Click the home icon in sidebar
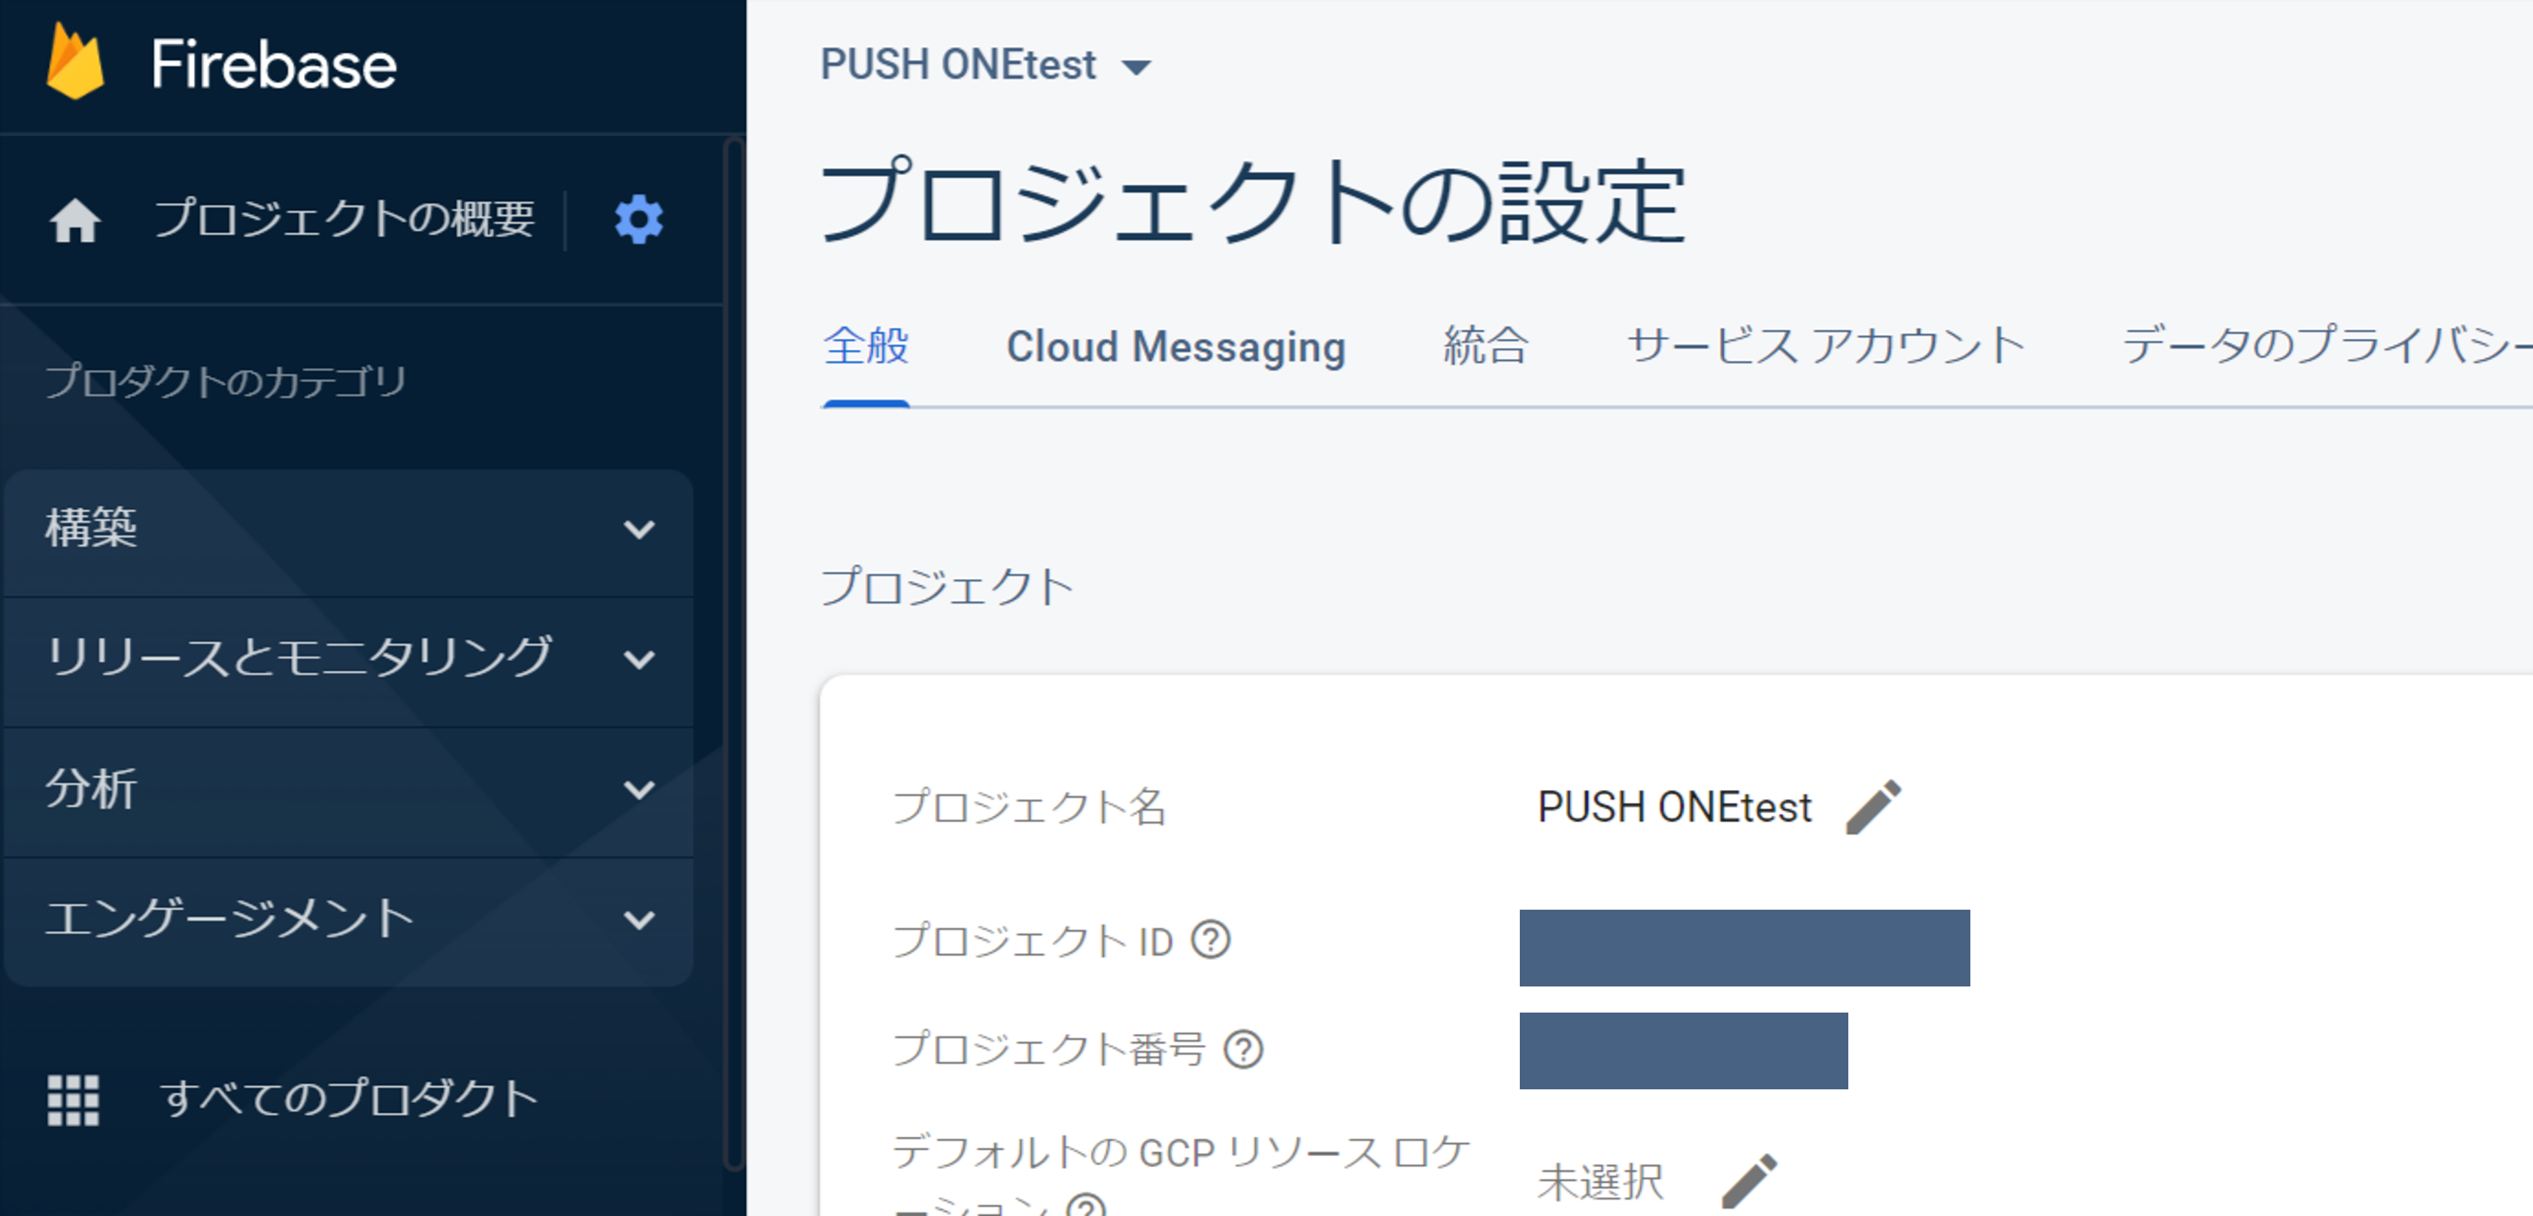 (74, 220)
